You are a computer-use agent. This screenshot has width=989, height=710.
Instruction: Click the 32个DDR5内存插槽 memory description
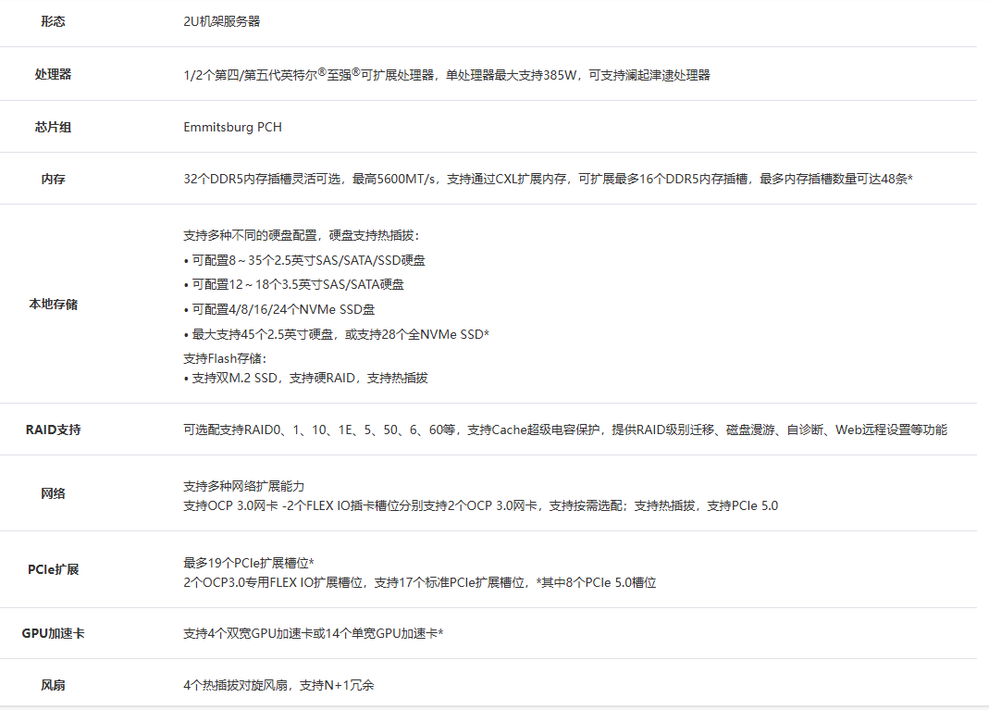[548, 179]
